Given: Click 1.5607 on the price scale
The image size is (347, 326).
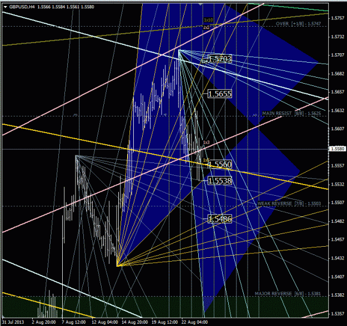Looking at the screenshot, I should click(338, 129).
